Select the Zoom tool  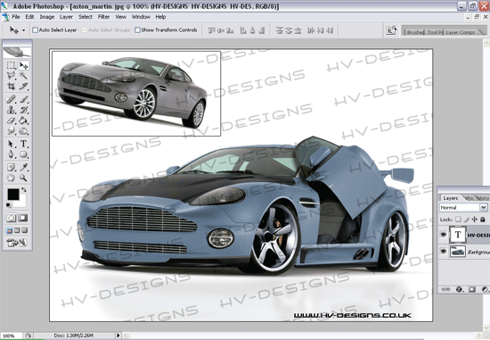point(23,178)
